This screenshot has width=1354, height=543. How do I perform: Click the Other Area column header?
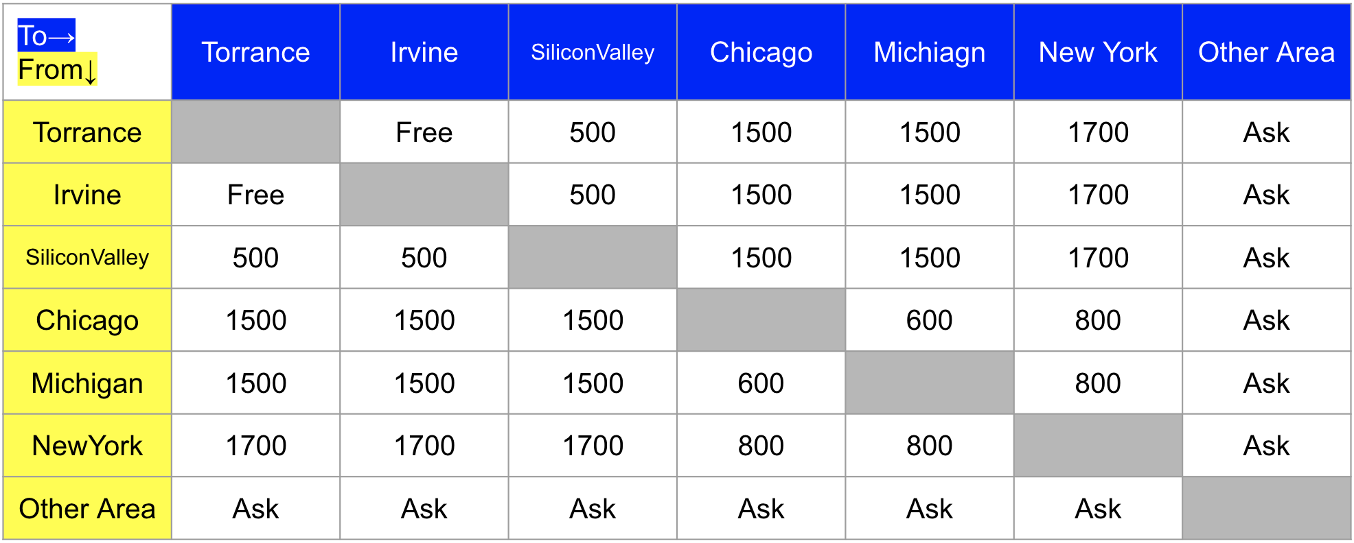pyautogui.click(x=1266, y=52)
